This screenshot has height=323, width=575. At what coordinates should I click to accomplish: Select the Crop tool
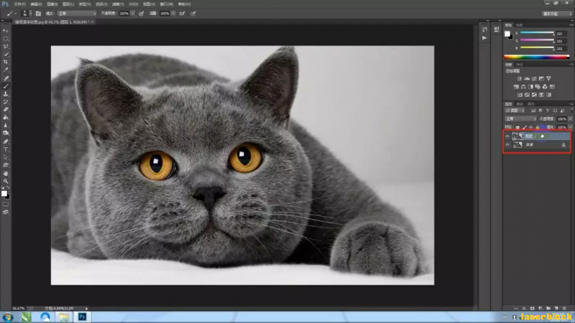tap(6, 62)
